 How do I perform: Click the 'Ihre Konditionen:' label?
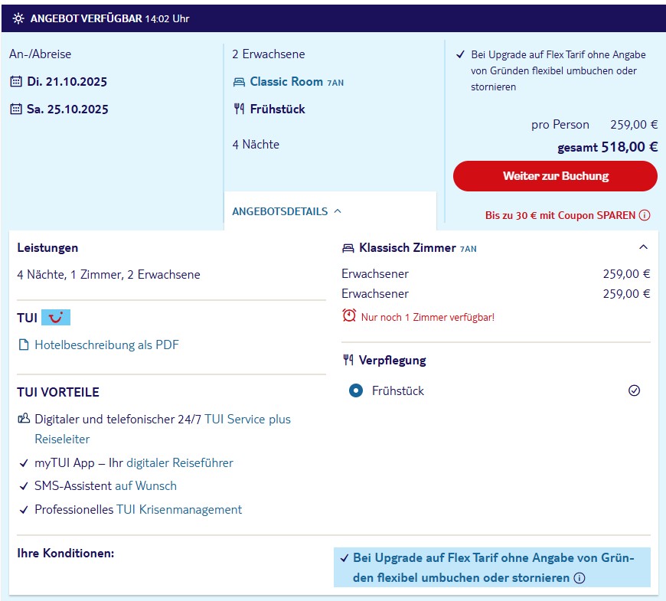tap(66, 553)
